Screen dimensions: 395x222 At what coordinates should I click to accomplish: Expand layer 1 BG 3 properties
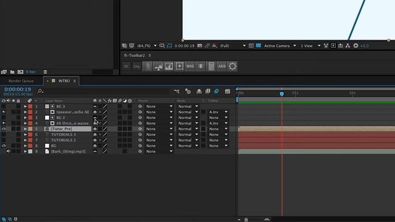click(25, 107)
